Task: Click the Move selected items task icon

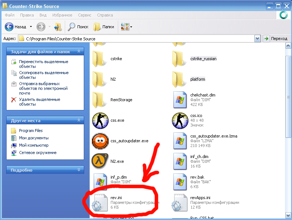Action: tap(14, 62)
